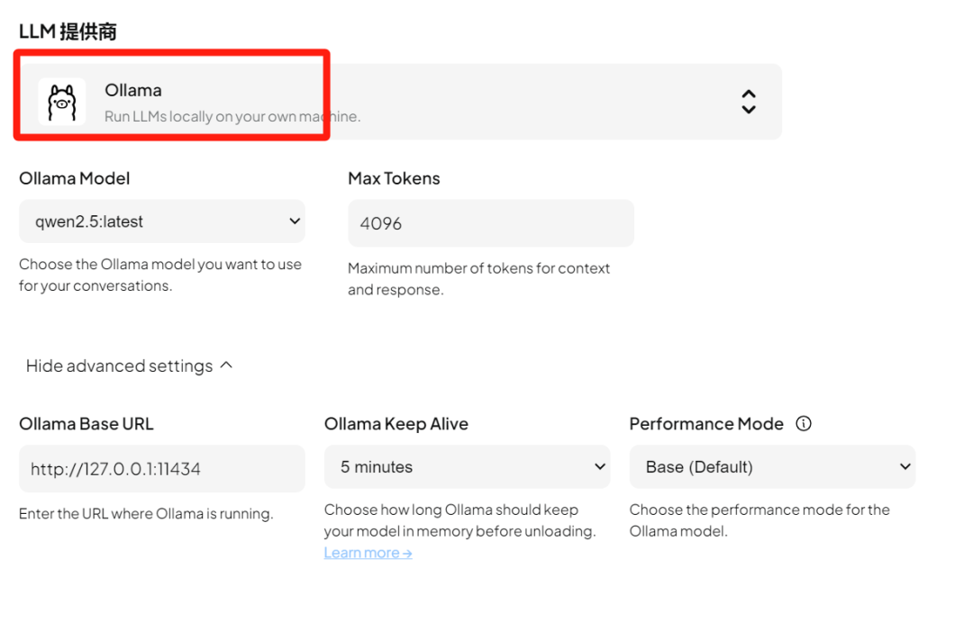Collapse Hide advanced settings

(x=129, y=365)
